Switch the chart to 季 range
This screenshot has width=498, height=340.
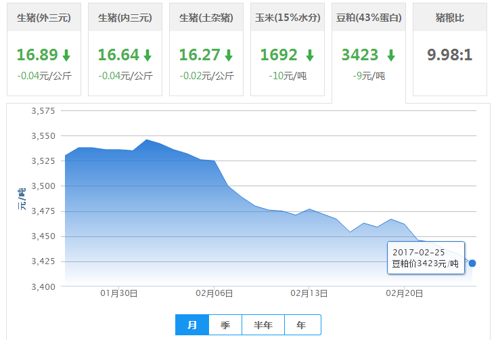click(225, 324)
